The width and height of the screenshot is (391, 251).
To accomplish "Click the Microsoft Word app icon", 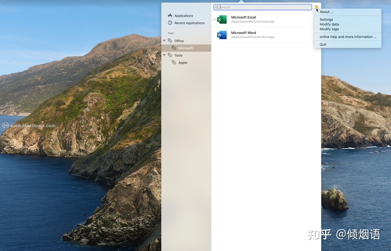I will (222, 35).
